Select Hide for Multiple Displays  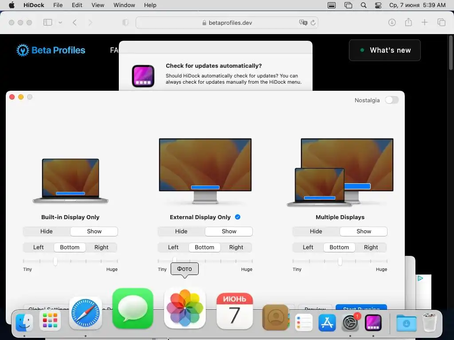pos(316,231)
